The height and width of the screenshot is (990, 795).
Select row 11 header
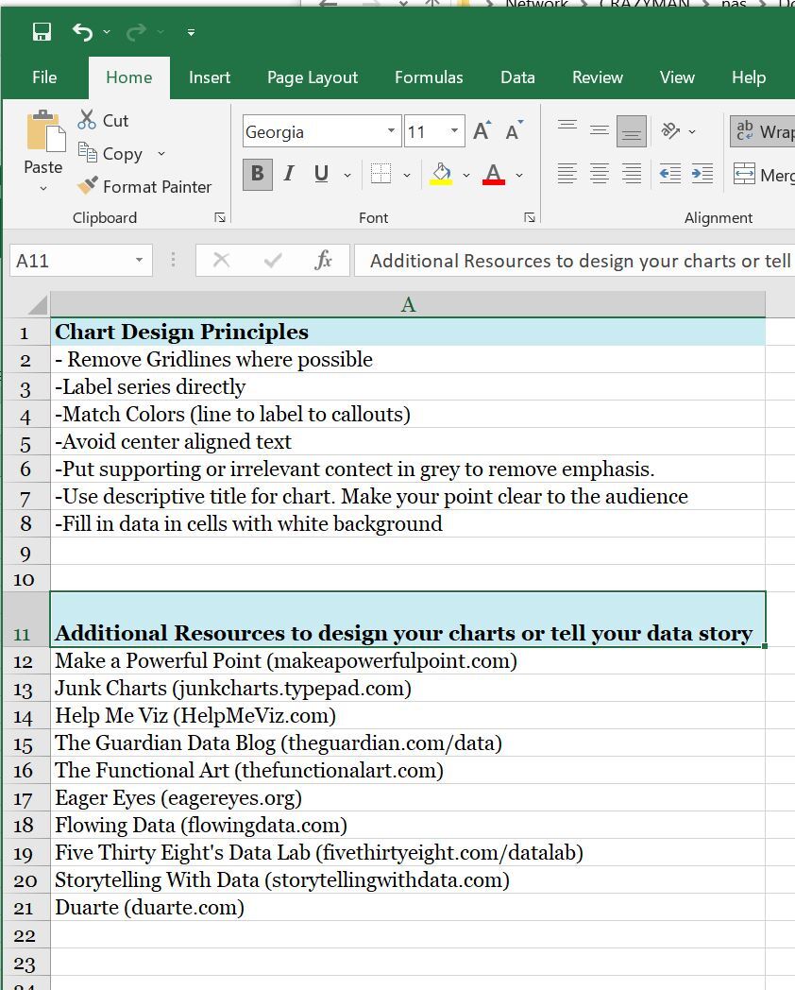click(25, 620)
